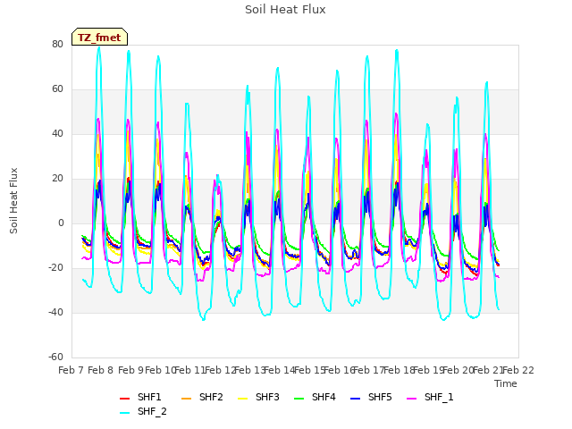Click the magenta SHF_1 legend color marker
Viewport: 572px width, 429px height.
coord(411,399)
